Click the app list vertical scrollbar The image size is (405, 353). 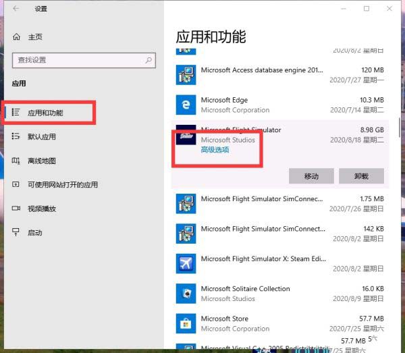[400, 128]
